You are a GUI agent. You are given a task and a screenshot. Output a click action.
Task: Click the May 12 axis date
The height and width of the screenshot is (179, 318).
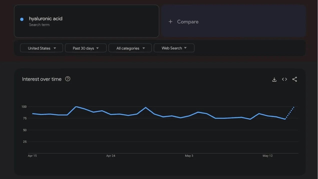267,156
